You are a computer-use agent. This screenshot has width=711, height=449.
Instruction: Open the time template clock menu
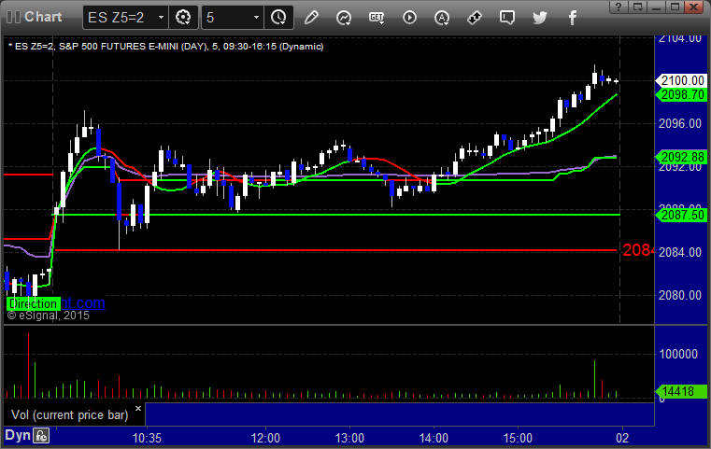point(278,18)
